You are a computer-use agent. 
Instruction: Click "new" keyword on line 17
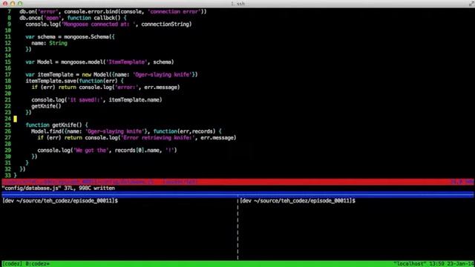[86, 74]
